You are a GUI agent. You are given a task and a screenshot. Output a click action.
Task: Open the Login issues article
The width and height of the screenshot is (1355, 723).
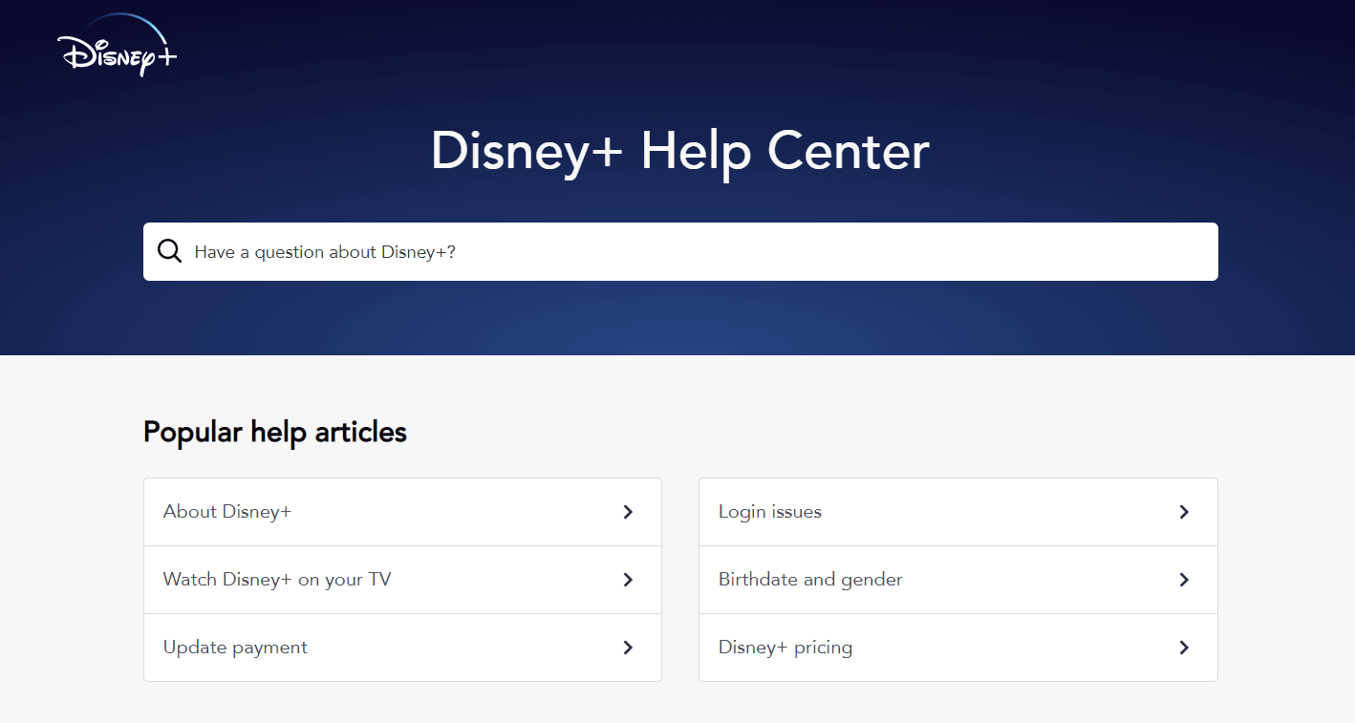point(958,512)
